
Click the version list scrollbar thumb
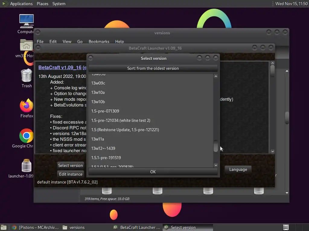(216, 146)
